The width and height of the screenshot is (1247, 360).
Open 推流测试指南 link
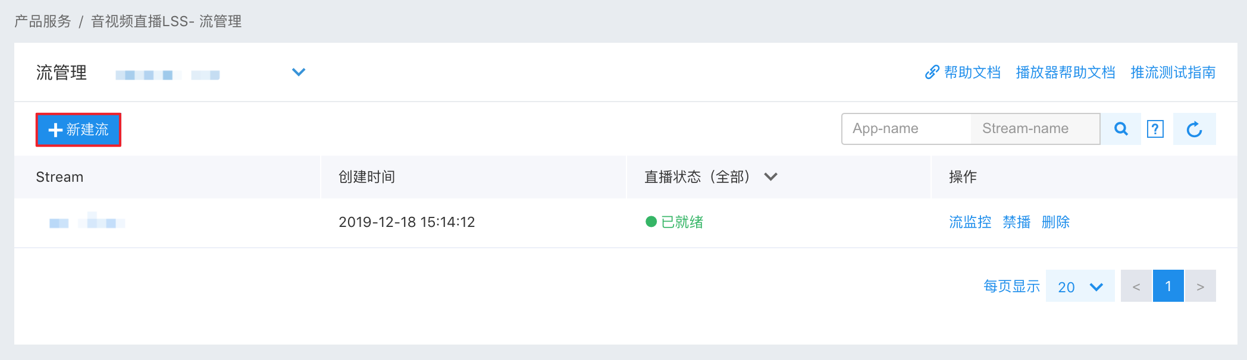[x=1173, y=72]
